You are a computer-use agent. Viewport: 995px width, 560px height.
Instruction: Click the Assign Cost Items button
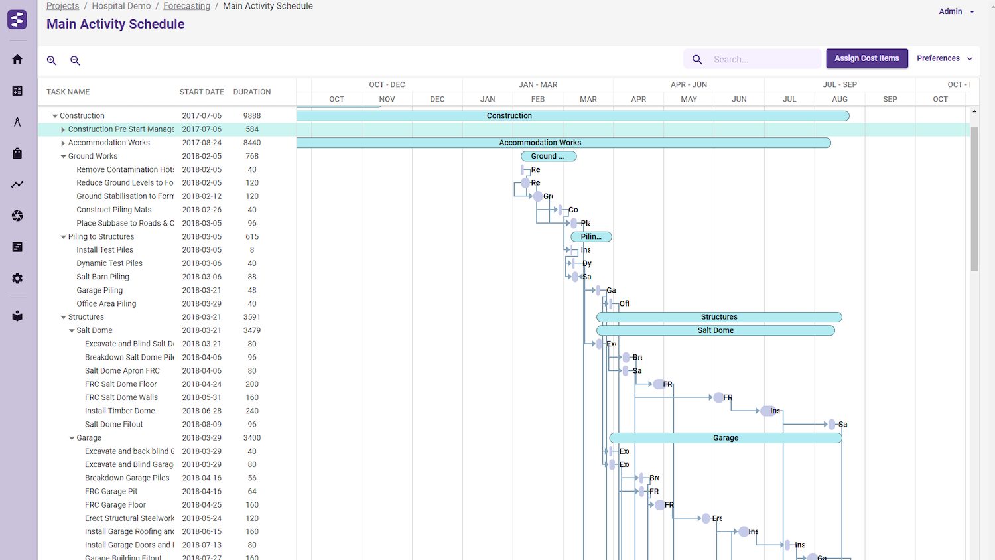click(866, 58)
